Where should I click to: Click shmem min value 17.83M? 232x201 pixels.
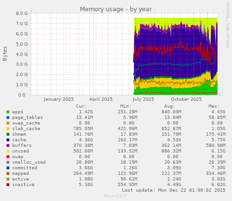coord(129,134)
